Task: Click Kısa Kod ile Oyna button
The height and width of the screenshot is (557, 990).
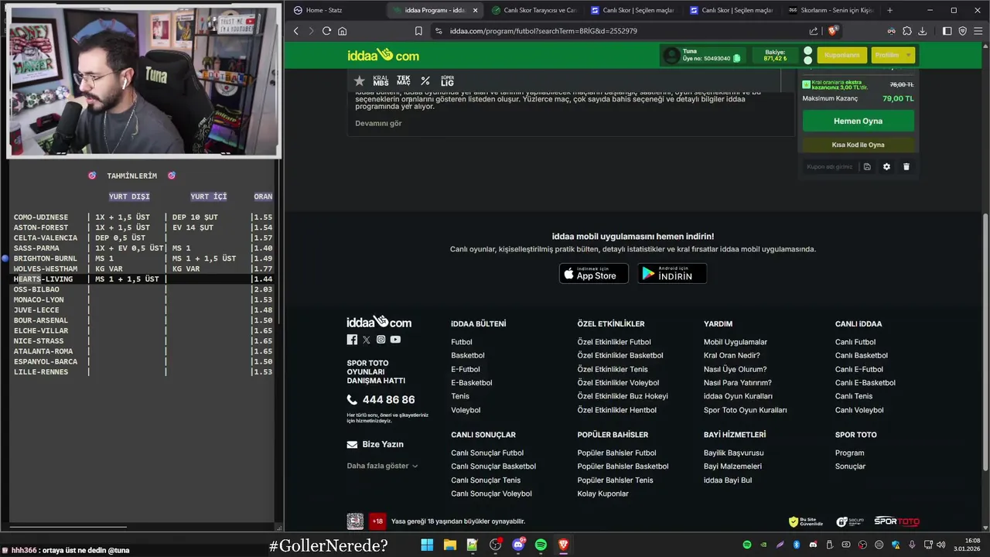Action: pyautogui.click(x=858, y=145)
